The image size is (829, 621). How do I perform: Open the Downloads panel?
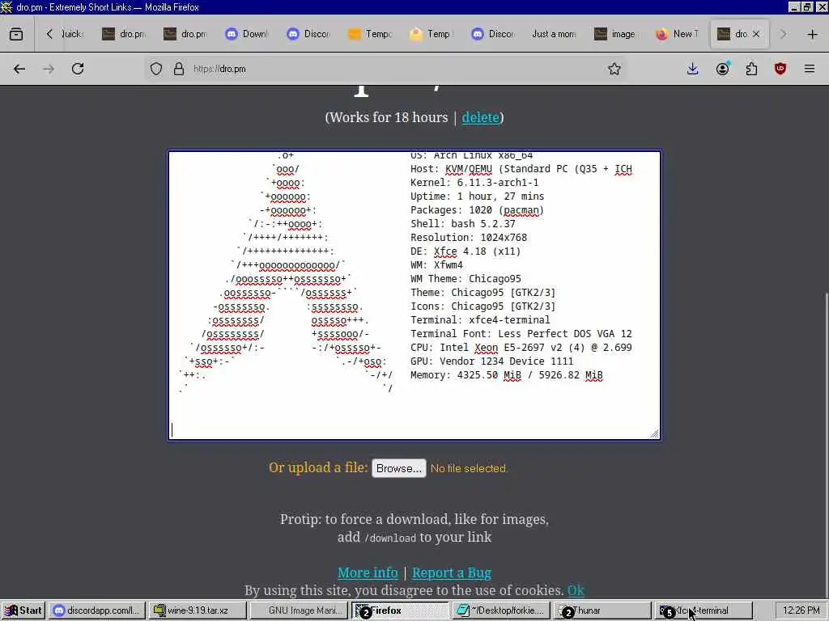(692, 69)
